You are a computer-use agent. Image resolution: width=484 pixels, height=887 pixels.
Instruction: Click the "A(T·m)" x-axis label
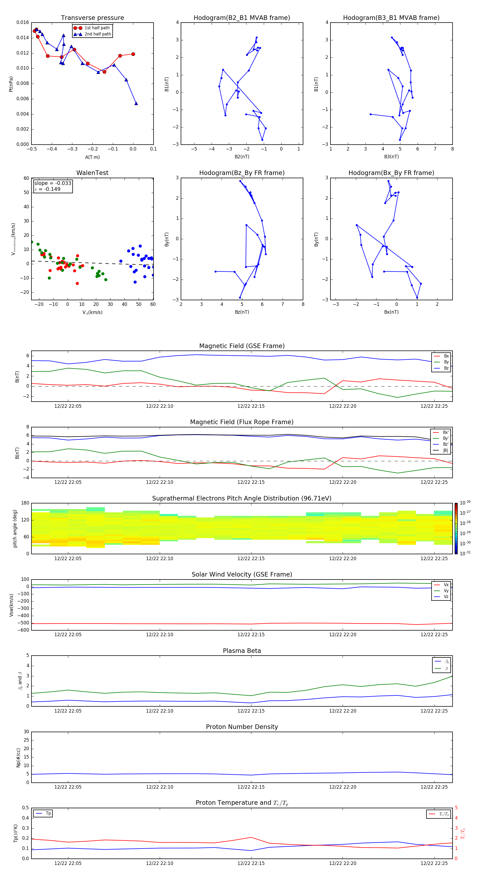(x=92, y=157)
